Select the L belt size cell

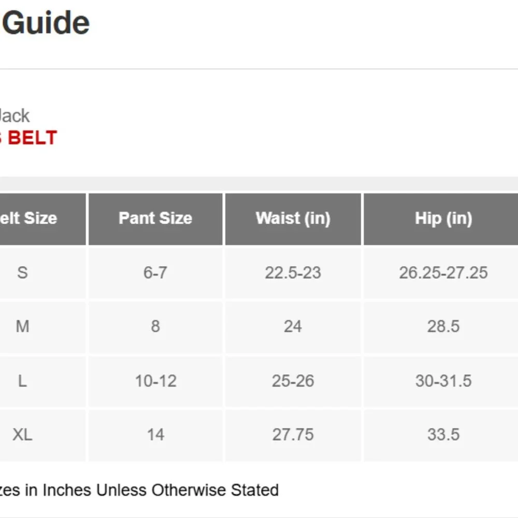(42, 381)
